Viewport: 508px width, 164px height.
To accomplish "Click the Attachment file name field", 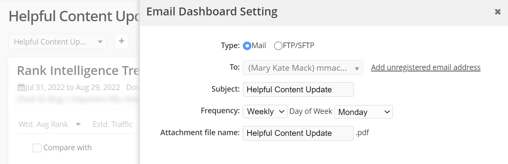I will tap(298, 134).
